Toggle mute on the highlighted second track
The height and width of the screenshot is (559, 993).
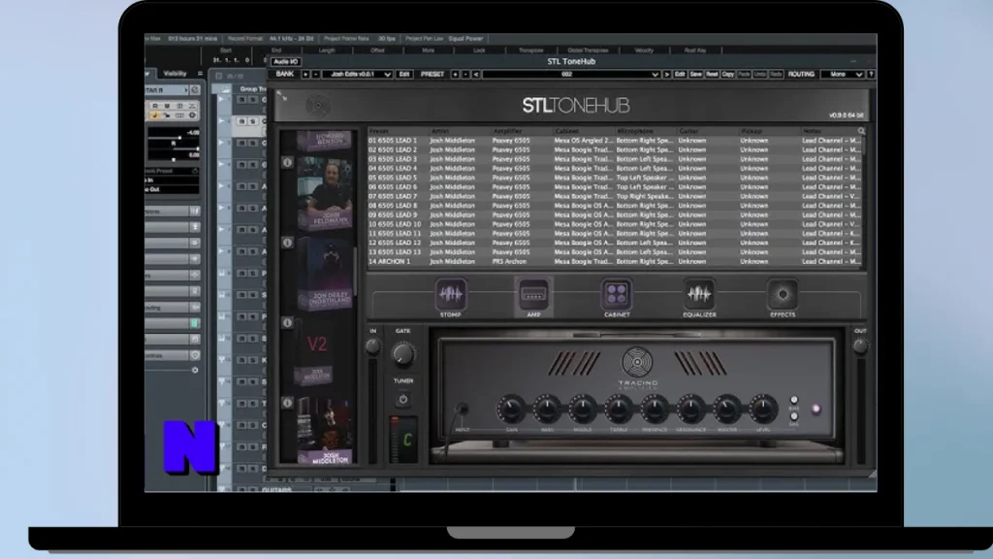coord(241,121)
